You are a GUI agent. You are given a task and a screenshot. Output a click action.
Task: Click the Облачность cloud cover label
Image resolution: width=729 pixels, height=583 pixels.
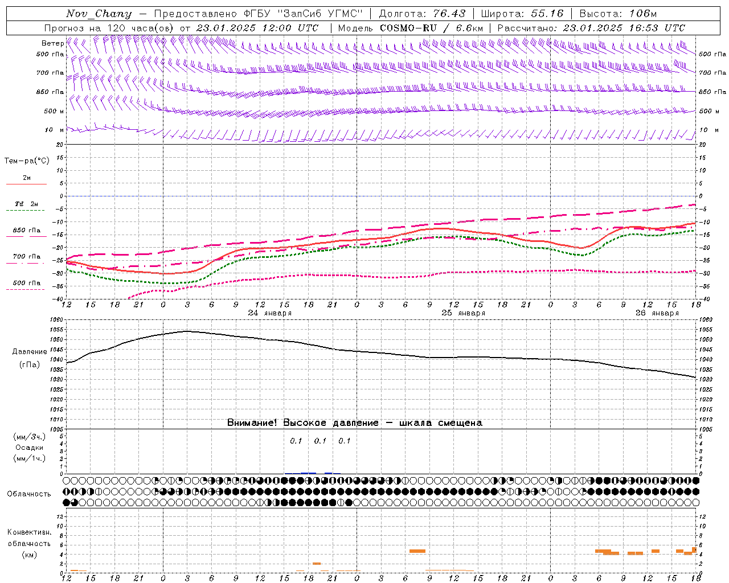(29, 494)
